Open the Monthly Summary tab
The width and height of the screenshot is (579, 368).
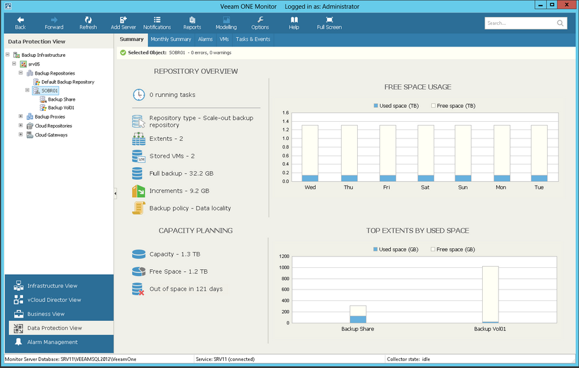tap(171, 40)
